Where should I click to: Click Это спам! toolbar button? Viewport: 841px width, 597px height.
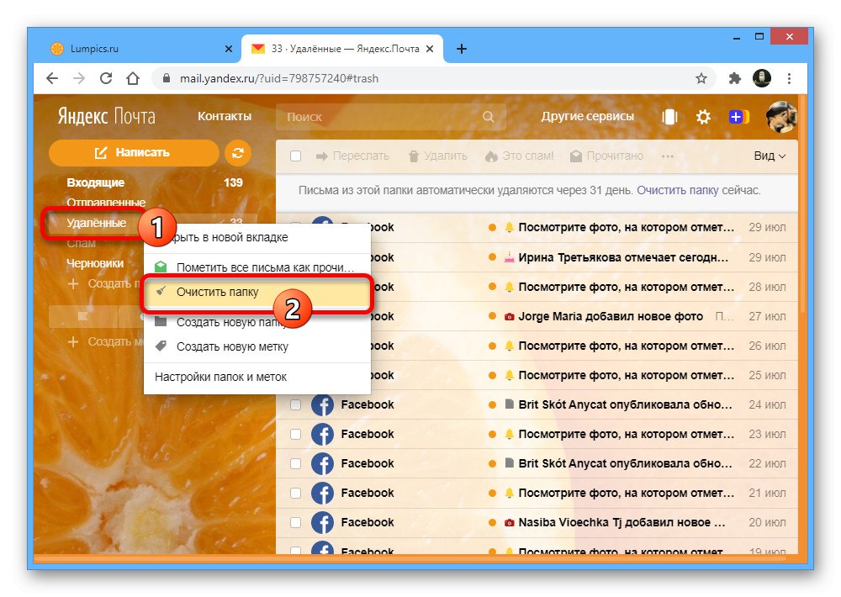pos(519,156)
